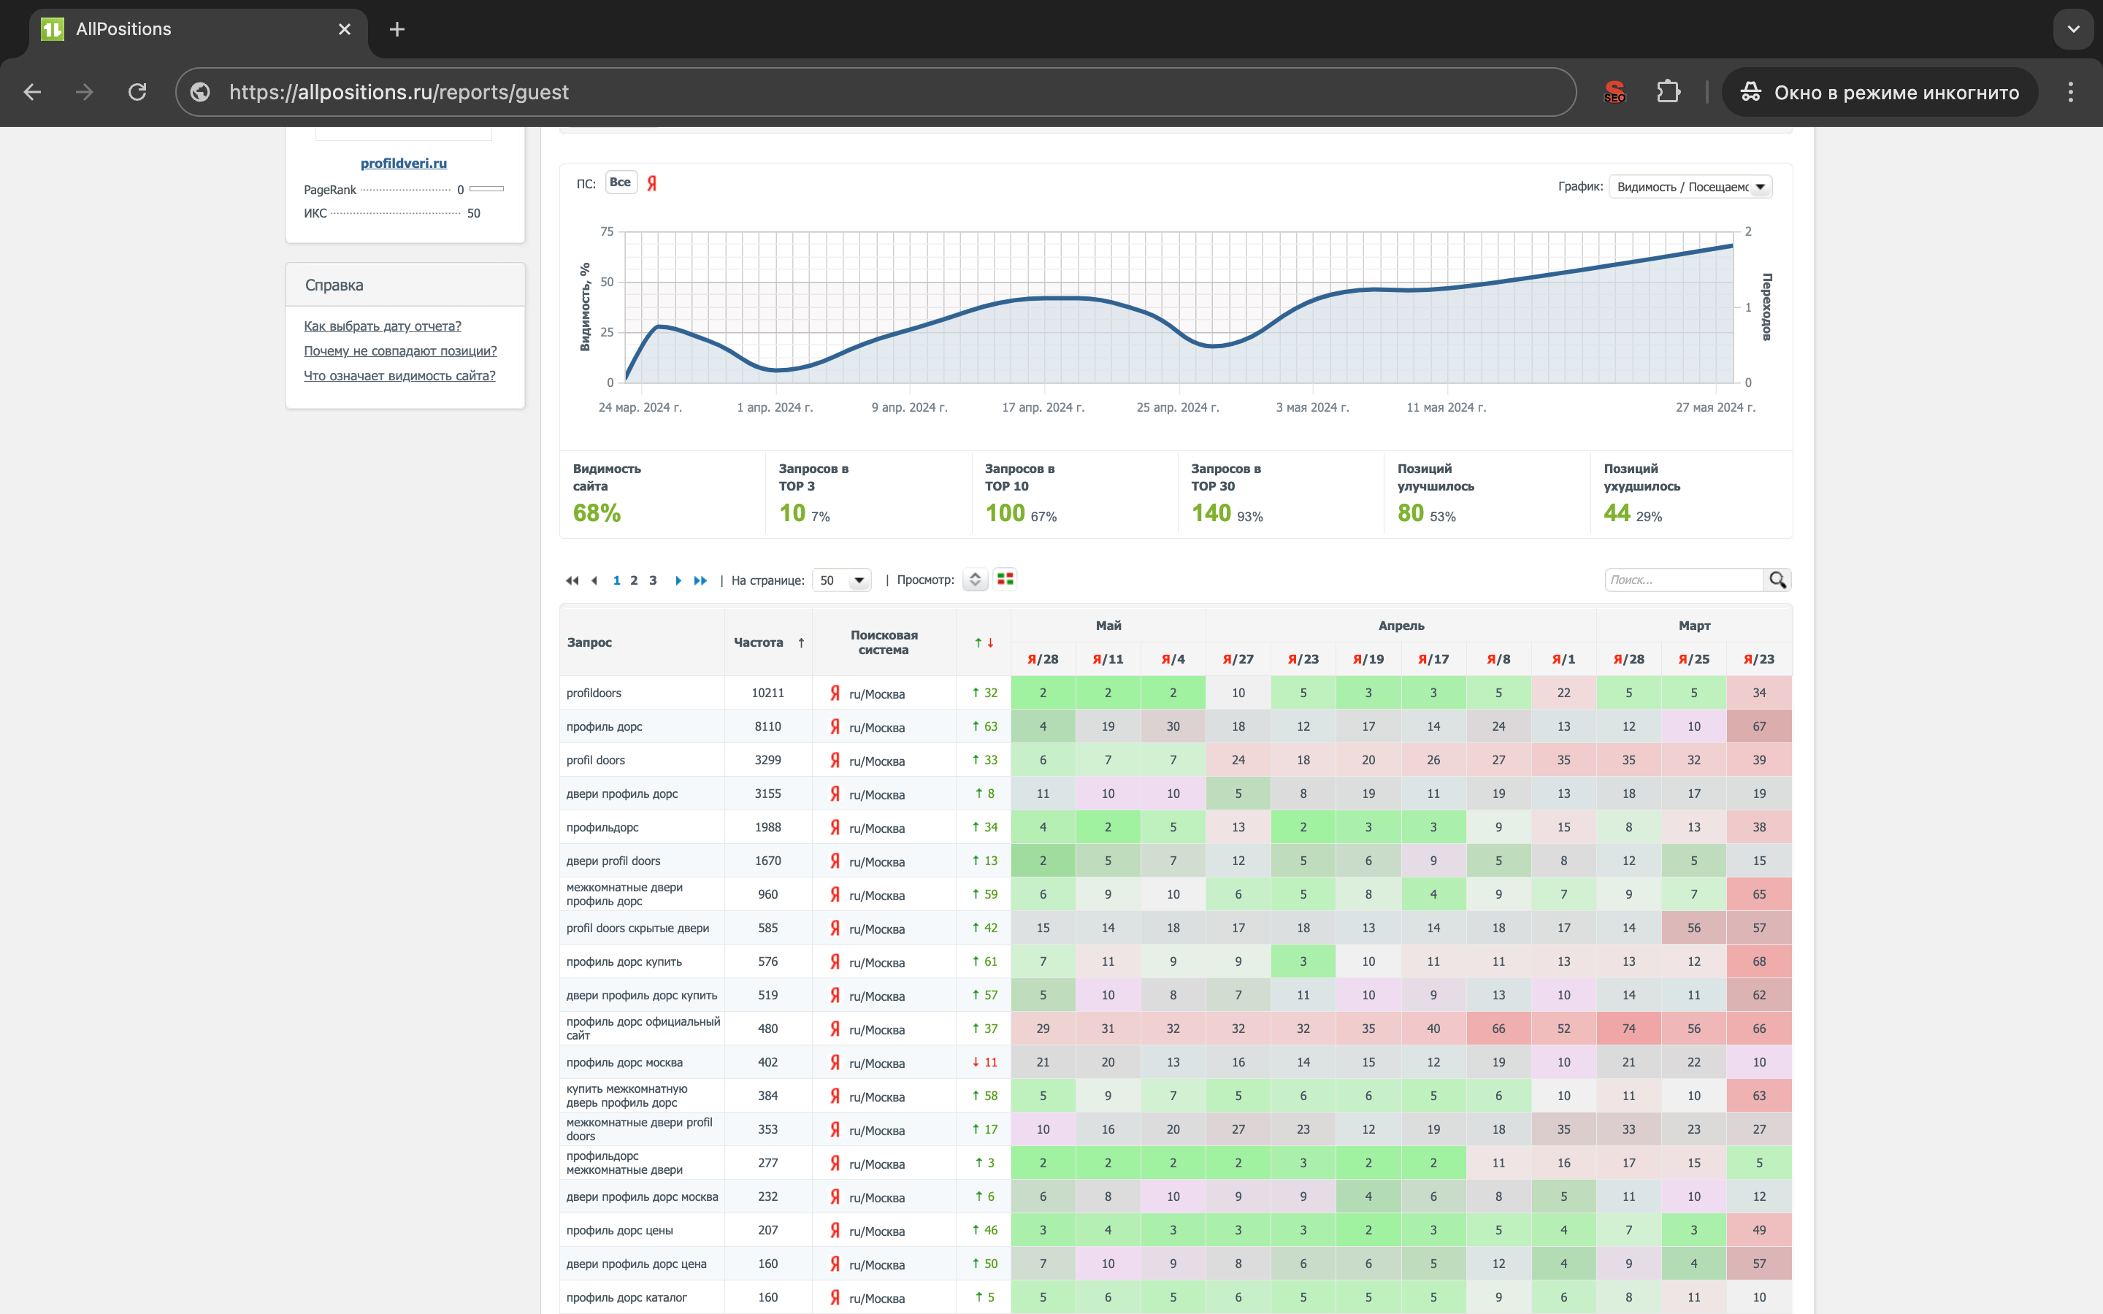
Task: Click the site info globe icon
Action: [200, 92]
